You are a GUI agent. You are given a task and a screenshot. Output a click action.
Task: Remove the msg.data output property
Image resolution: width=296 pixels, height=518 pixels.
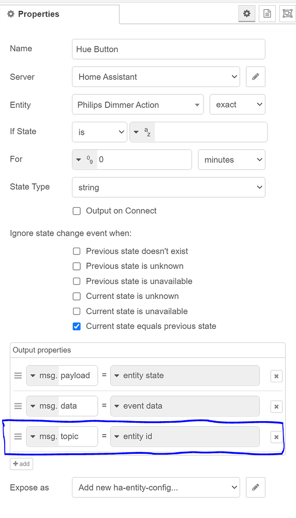pyautogui.click(x=276, y=406)
